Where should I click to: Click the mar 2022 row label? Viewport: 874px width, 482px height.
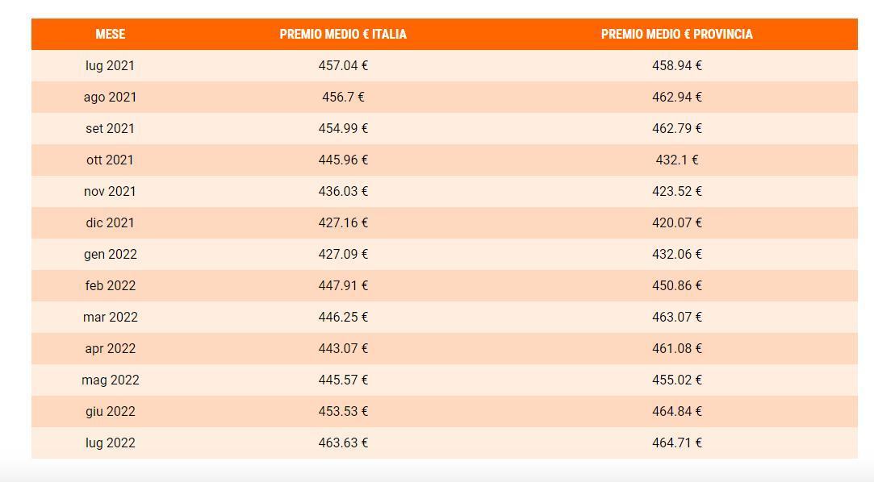pyautogui.click(x=110, y=317)
